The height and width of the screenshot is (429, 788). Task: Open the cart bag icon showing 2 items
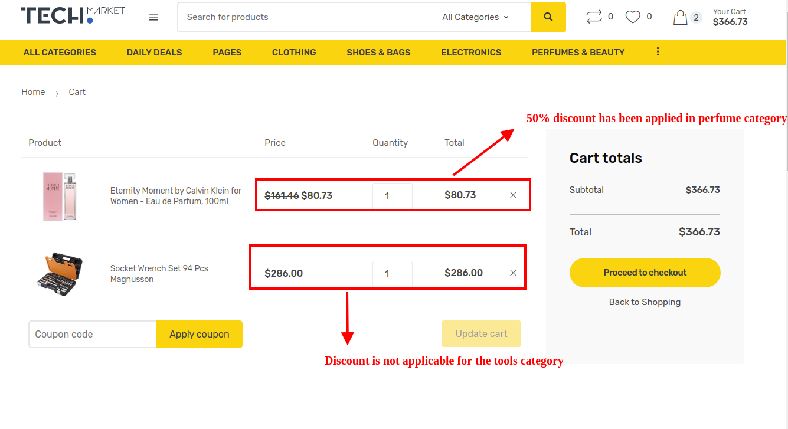(681, 17)
